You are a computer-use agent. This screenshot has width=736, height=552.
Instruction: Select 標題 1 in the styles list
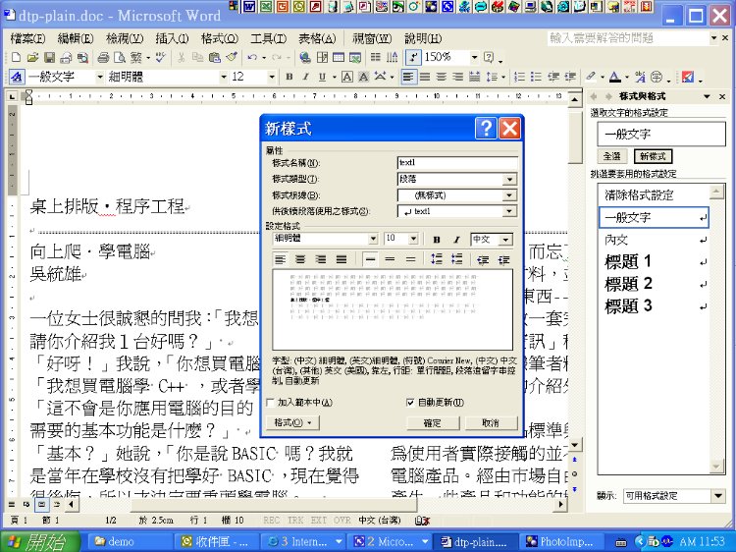tap(654, 261)
